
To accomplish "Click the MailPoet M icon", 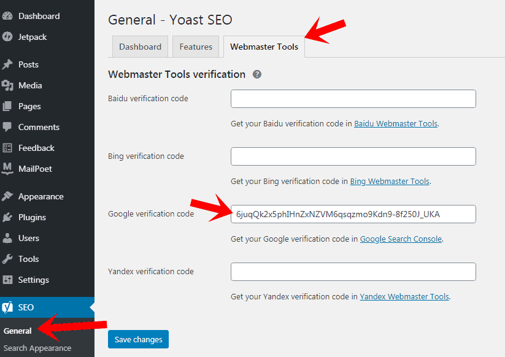I will [x=8, y=168].
